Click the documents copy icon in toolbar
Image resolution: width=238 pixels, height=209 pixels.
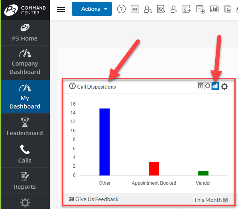tap(227, 9)
